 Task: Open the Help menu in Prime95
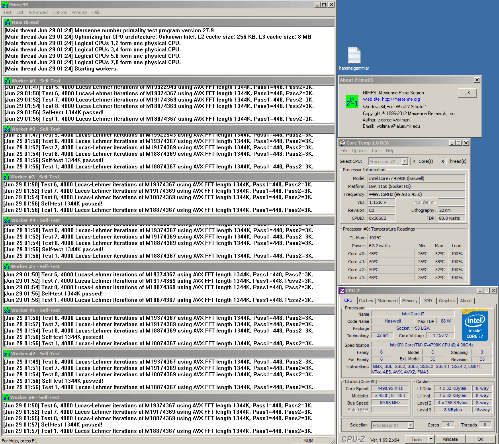(x=96, y=12)
